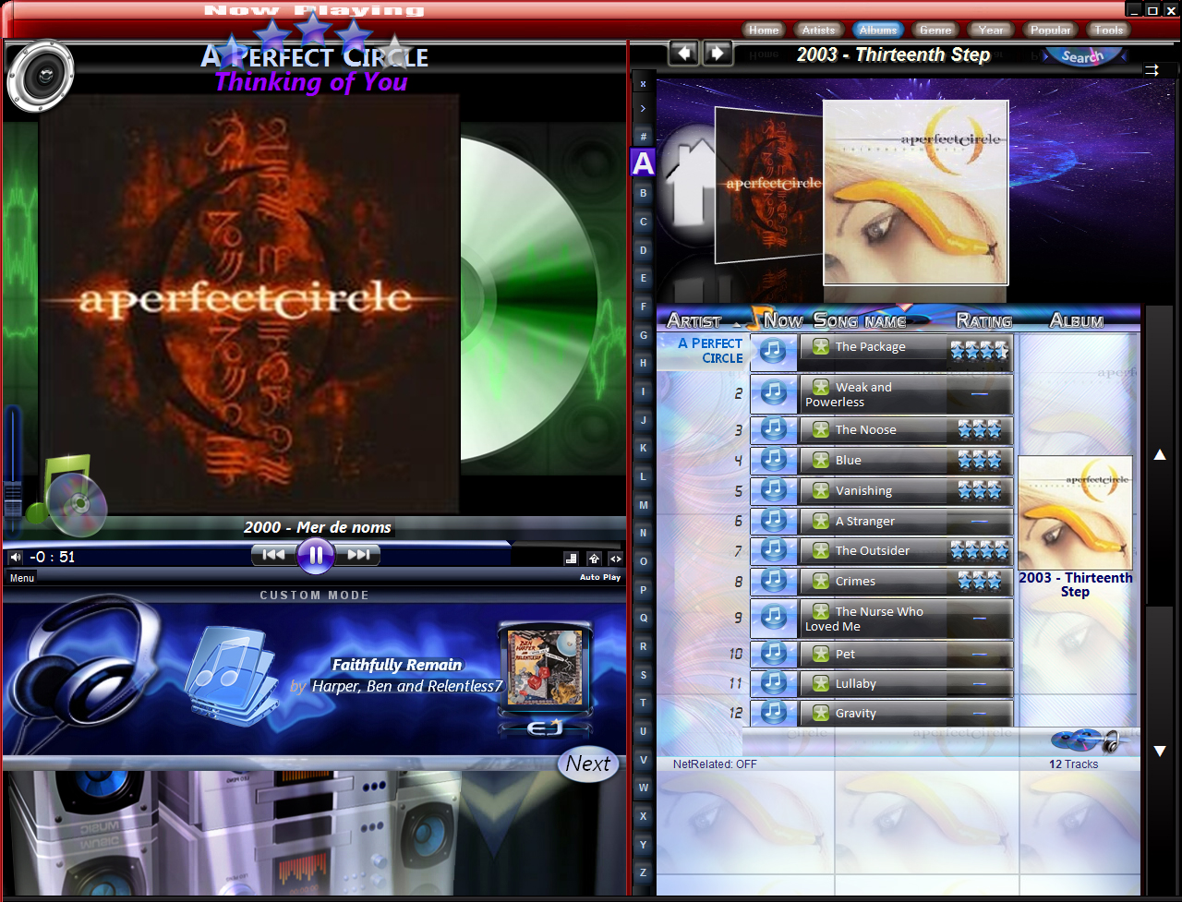Click the queued album thumbnail above EJ
The image size is (1182, 902).
(545, 669)
